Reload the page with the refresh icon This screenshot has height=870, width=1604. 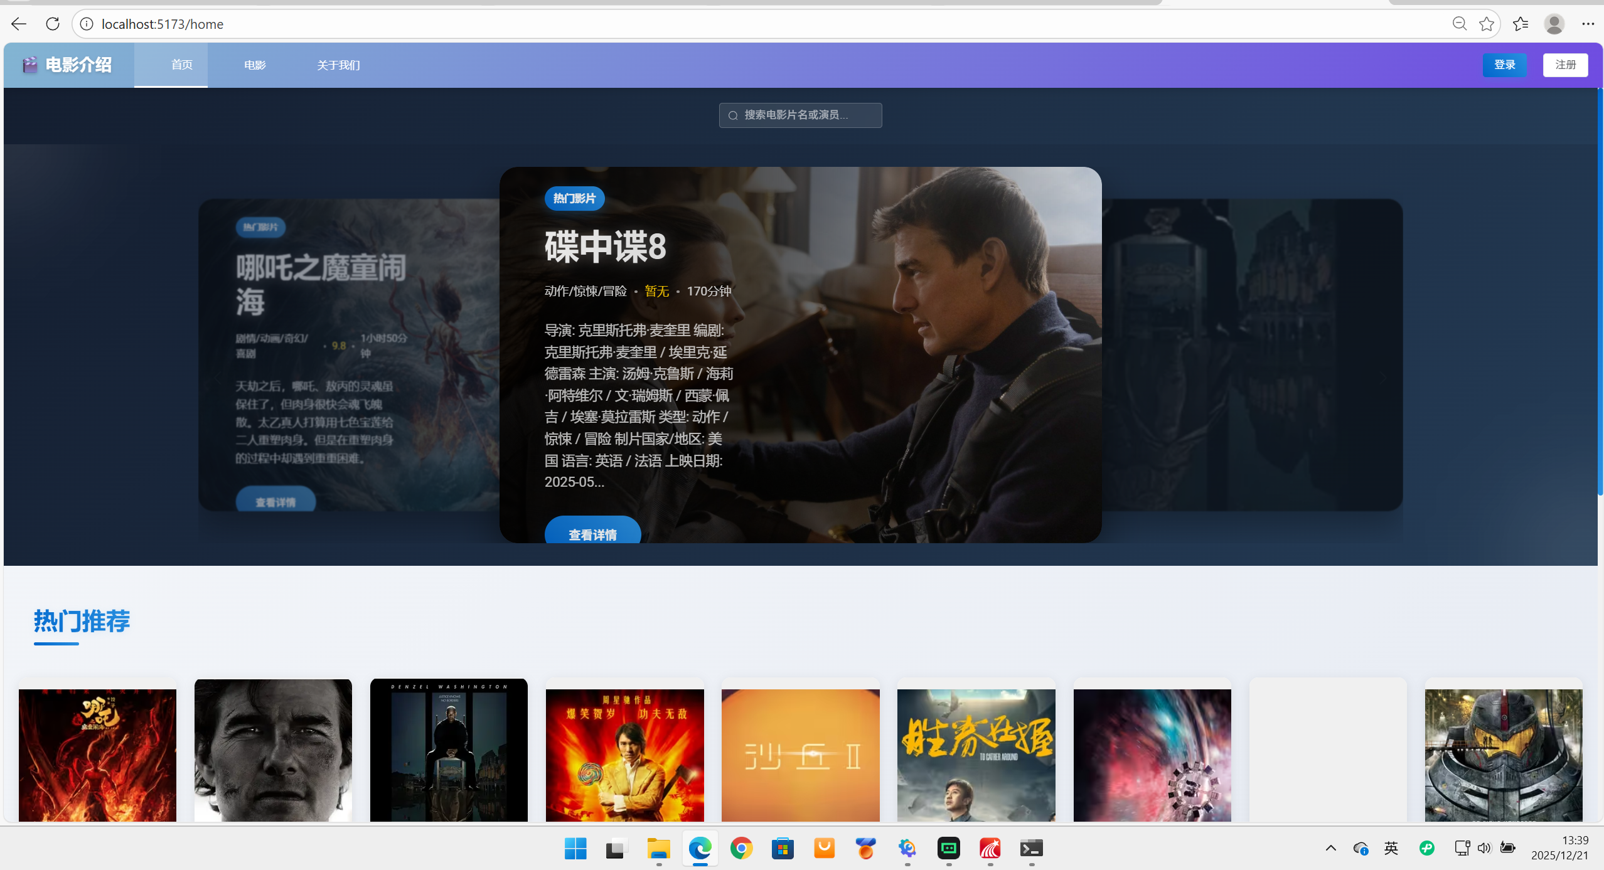[x=53, y=24]
